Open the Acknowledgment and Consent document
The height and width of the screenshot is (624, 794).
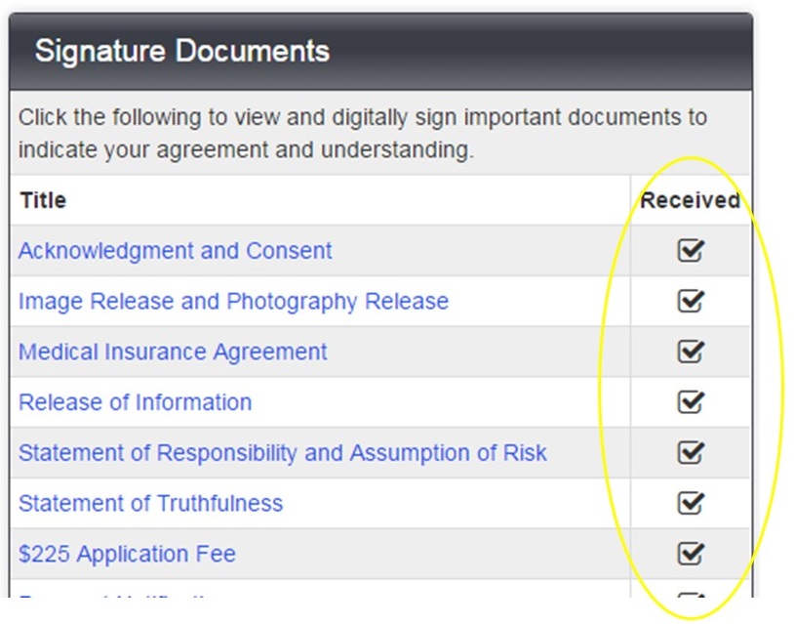175,251
